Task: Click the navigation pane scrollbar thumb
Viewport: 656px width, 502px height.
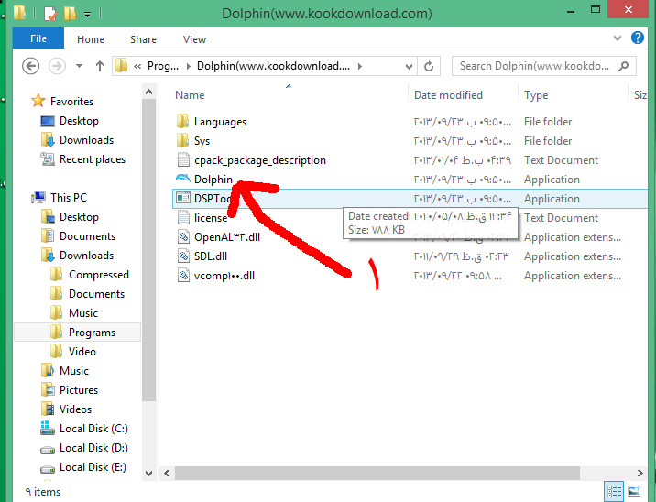Action: coord(148,251)
